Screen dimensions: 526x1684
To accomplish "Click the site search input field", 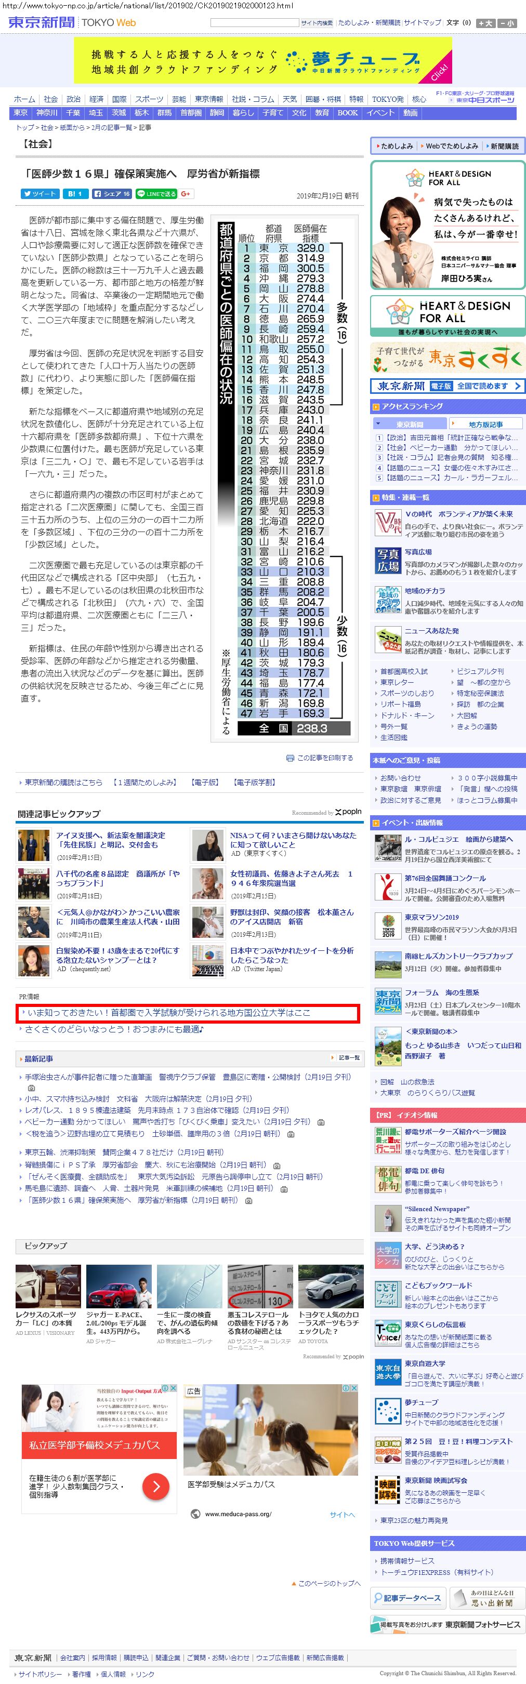I will 255,23.
